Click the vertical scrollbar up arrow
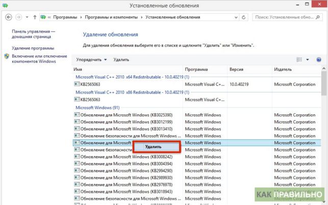 pos(324,69)
